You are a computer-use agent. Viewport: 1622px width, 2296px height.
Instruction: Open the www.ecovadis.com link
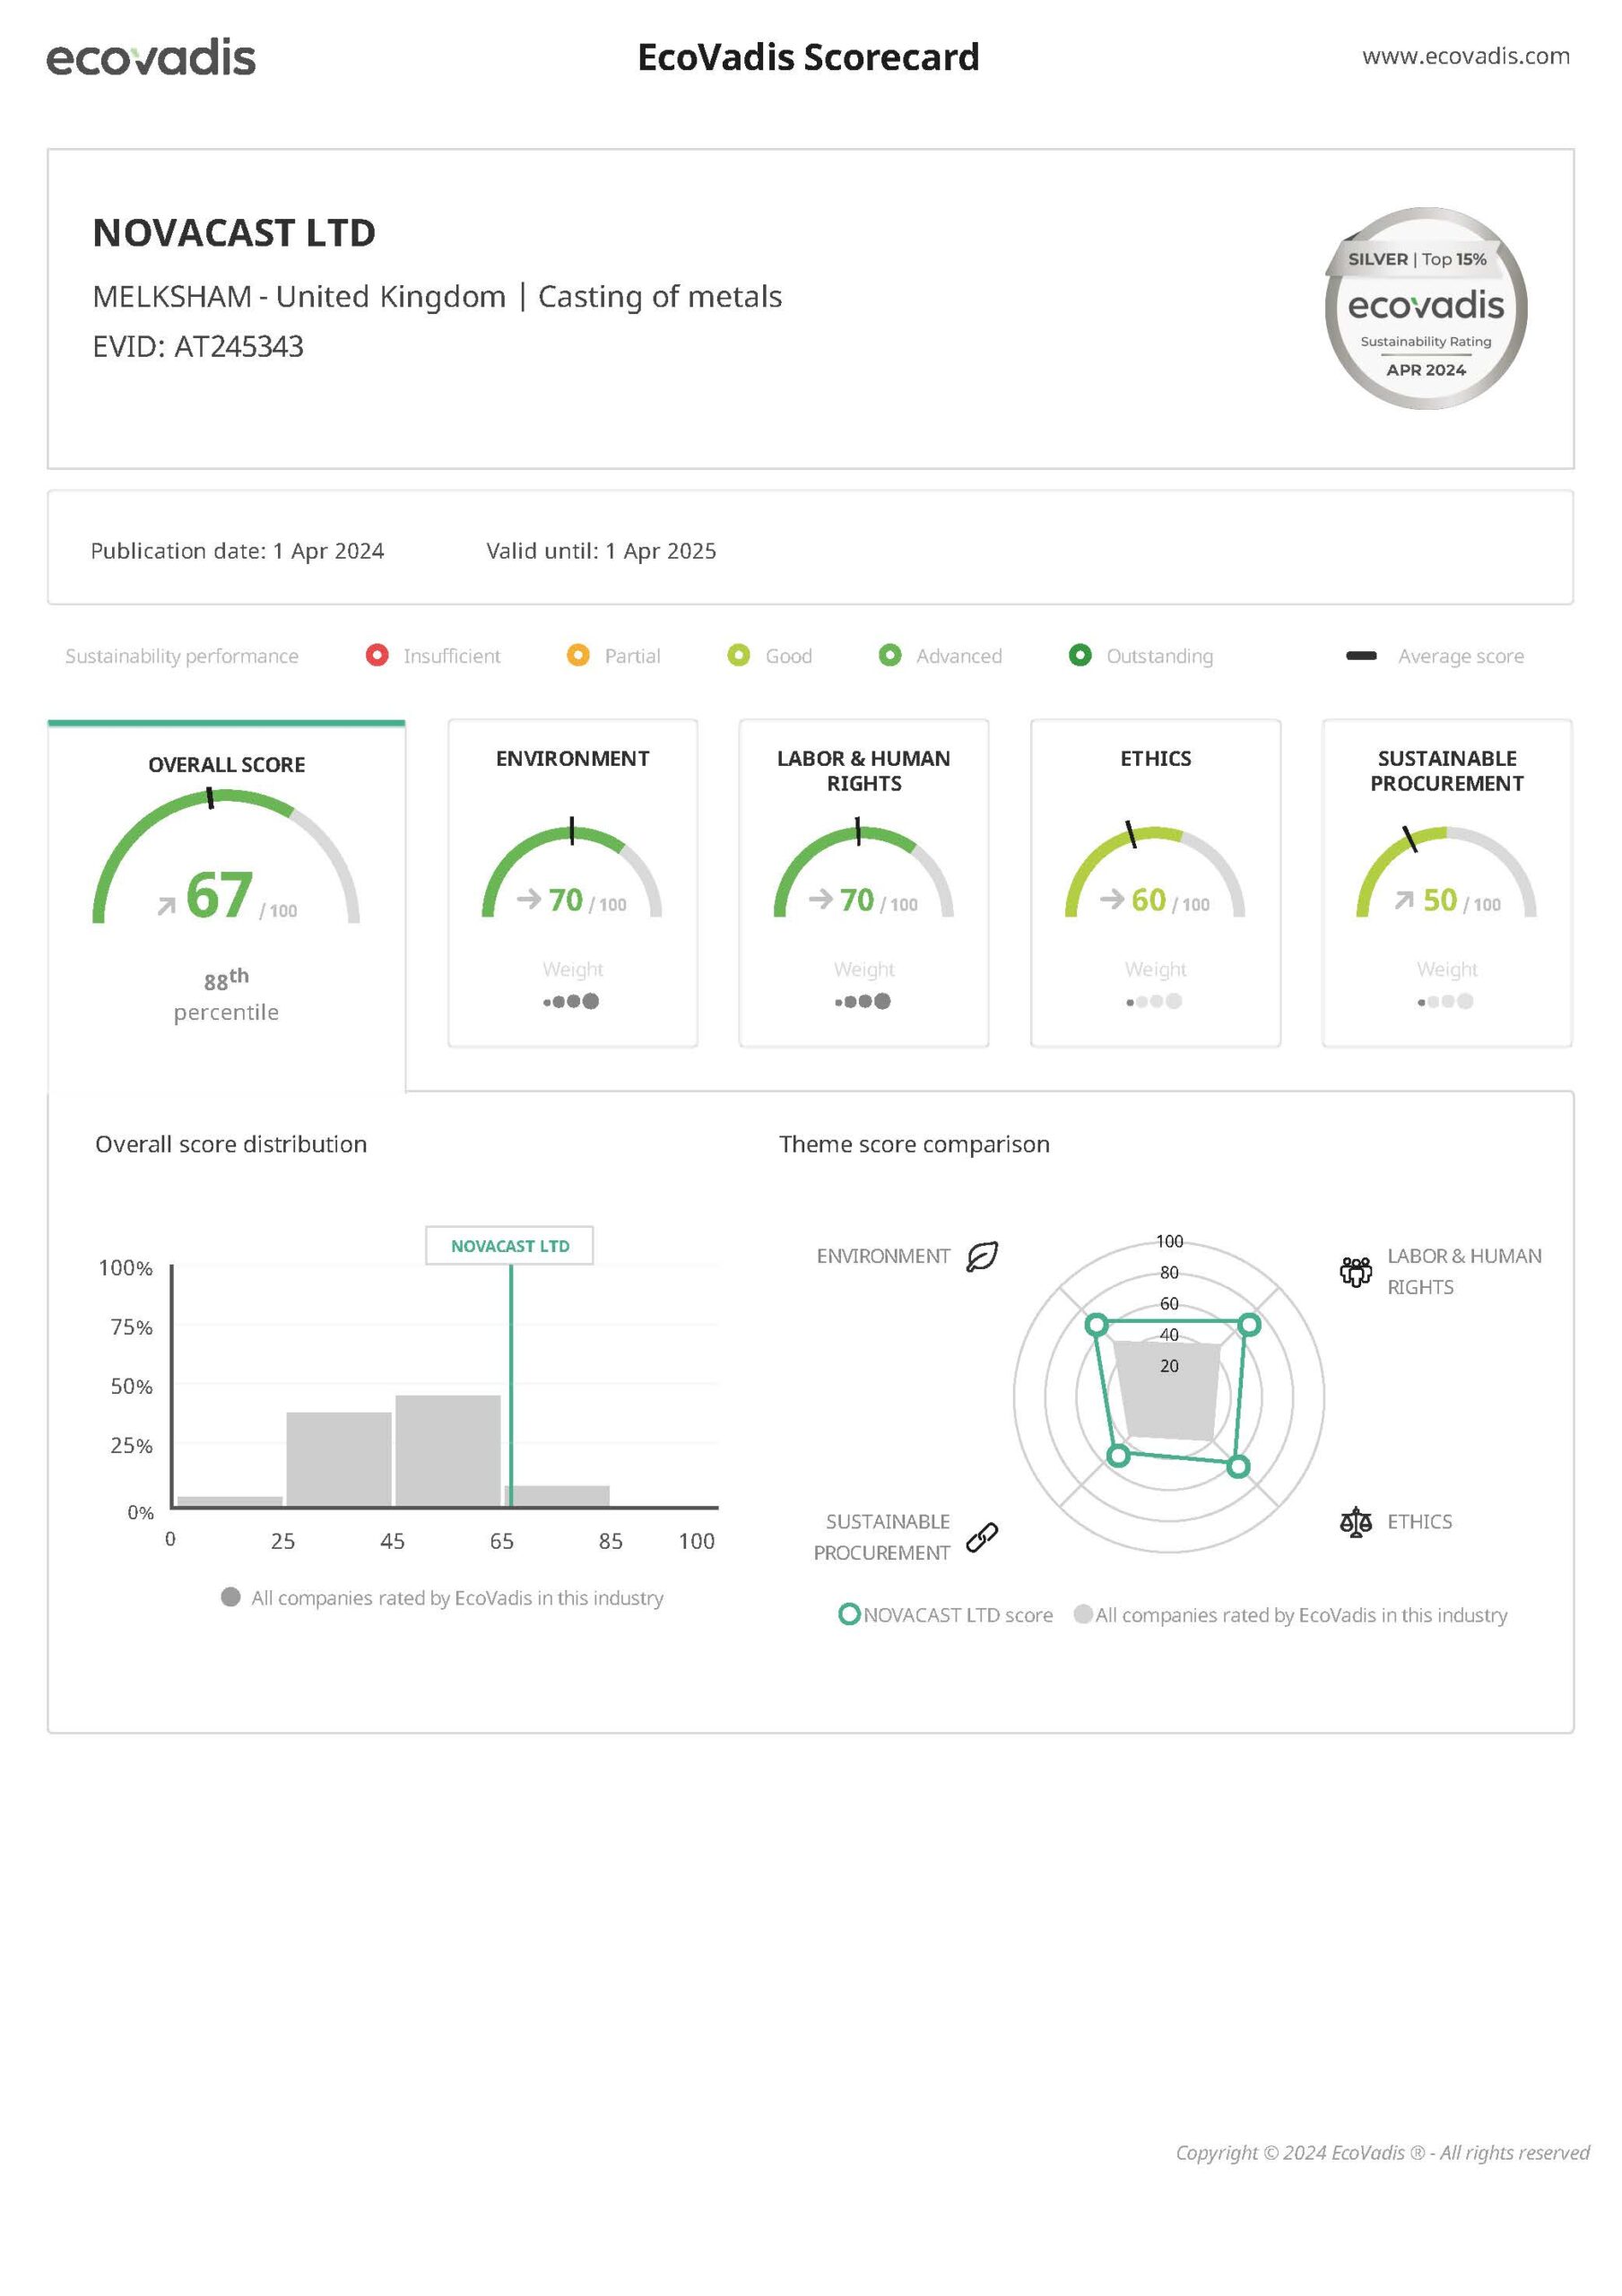(1466, 57)
